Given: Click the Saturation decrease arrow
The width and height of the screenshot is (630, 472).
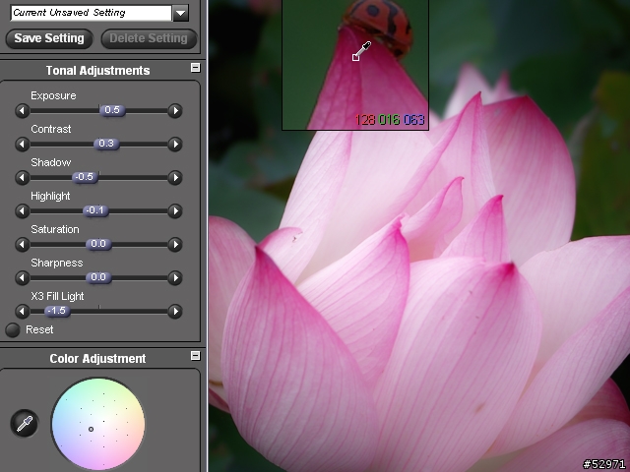Looking at the screenshot, I should click(22, 245).
